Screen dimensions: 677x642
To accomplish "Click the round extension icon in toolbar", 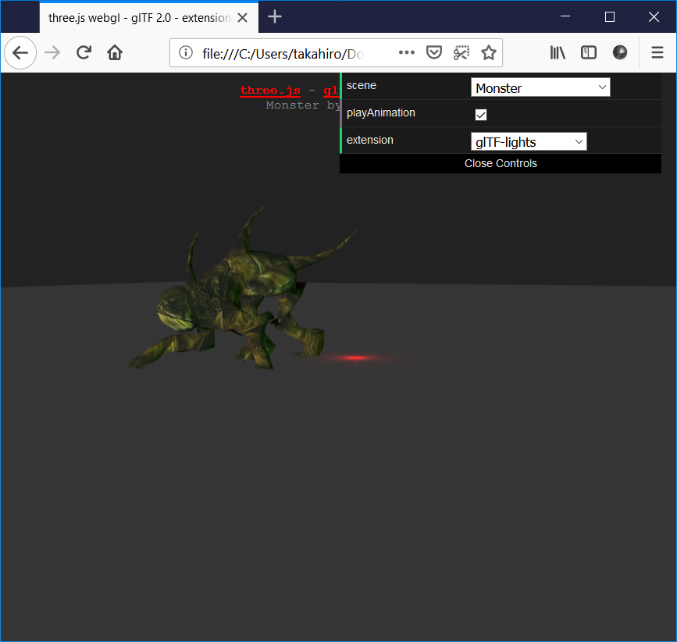I will (619, 52).
